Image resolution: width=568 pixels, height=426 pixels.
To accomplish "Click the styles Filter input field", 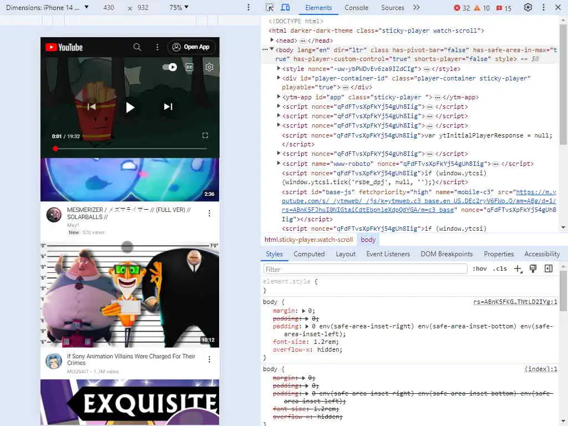I will [366, 269].
